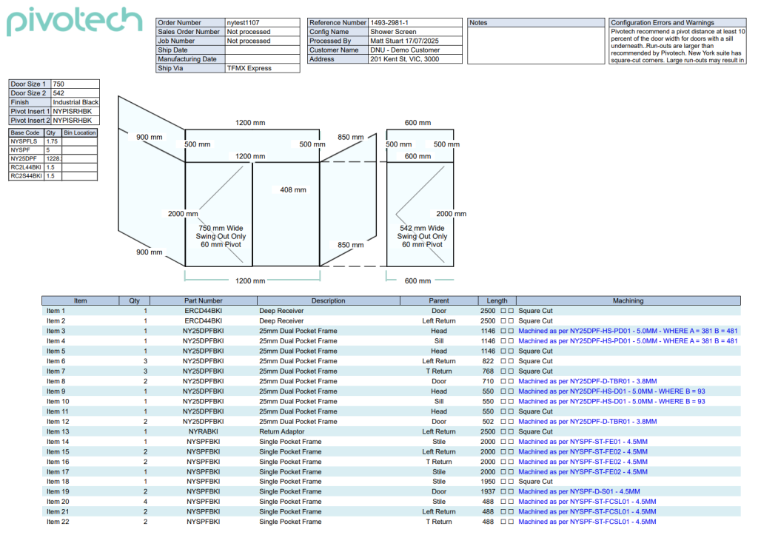This screenshot has width=758, height=535.
Task: Click the 750 mm Wide door label
Action: (x=220, y=228)
